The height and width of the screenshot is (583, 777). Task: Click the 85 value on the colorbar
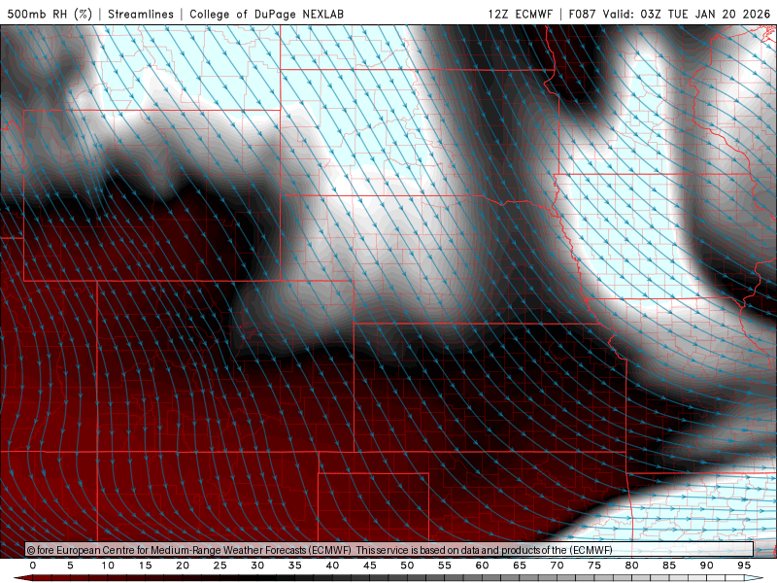669,566
